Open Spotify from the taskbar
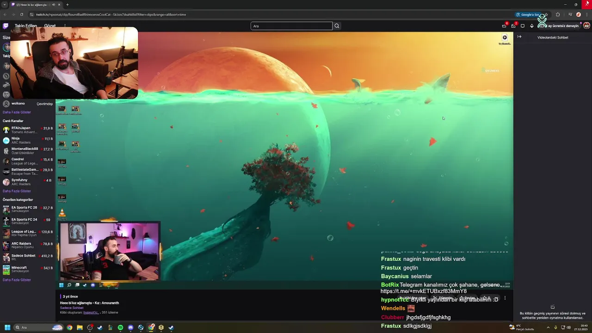 click(120, 327)
